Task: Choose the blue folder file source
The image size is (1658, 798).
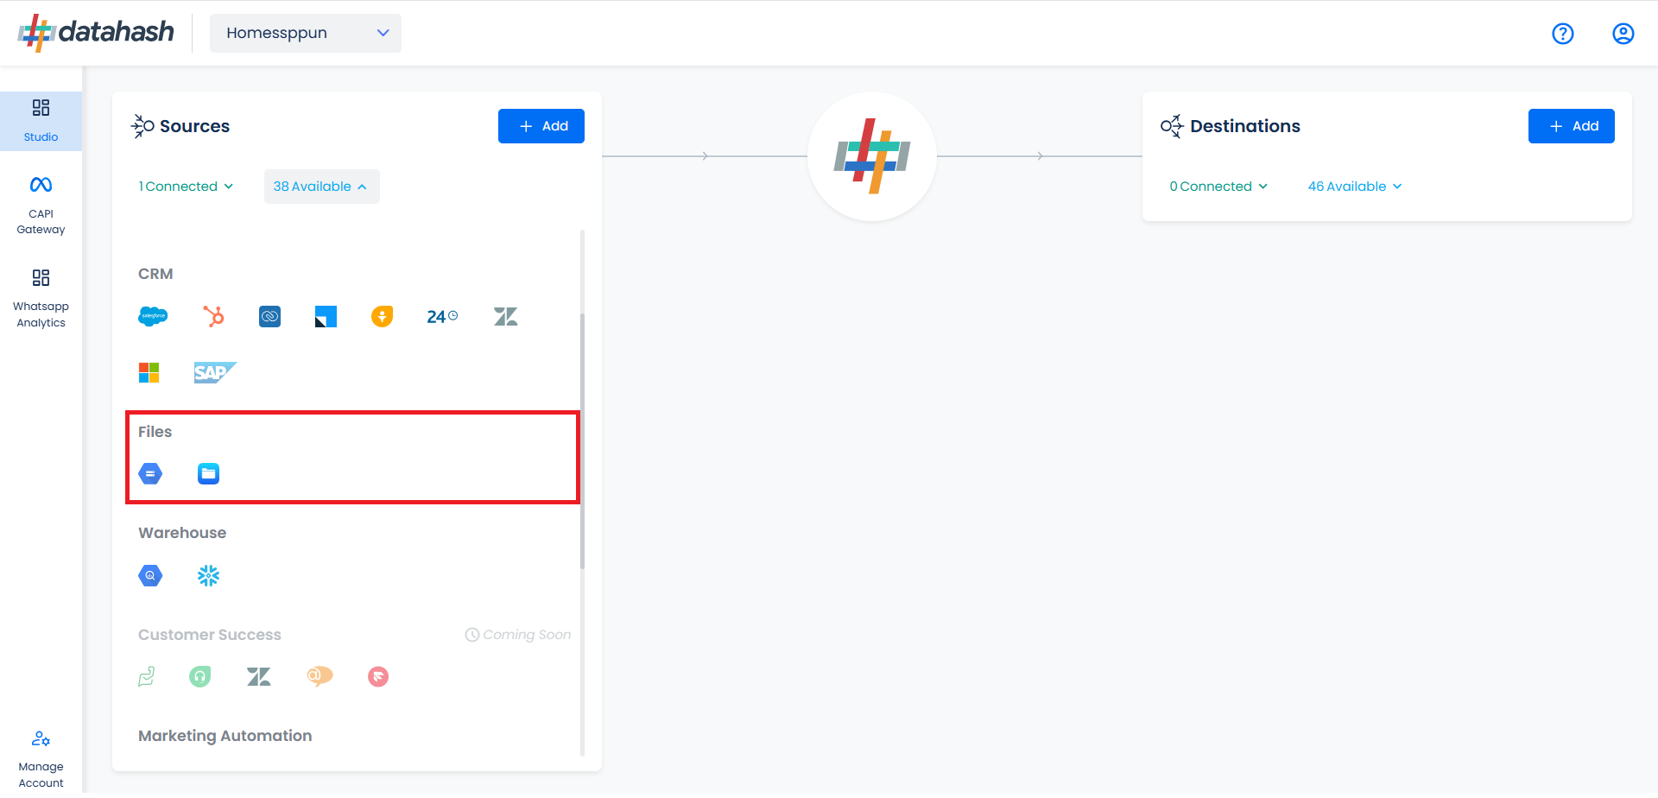Action: pyautogui.click(x=208, y=473)
